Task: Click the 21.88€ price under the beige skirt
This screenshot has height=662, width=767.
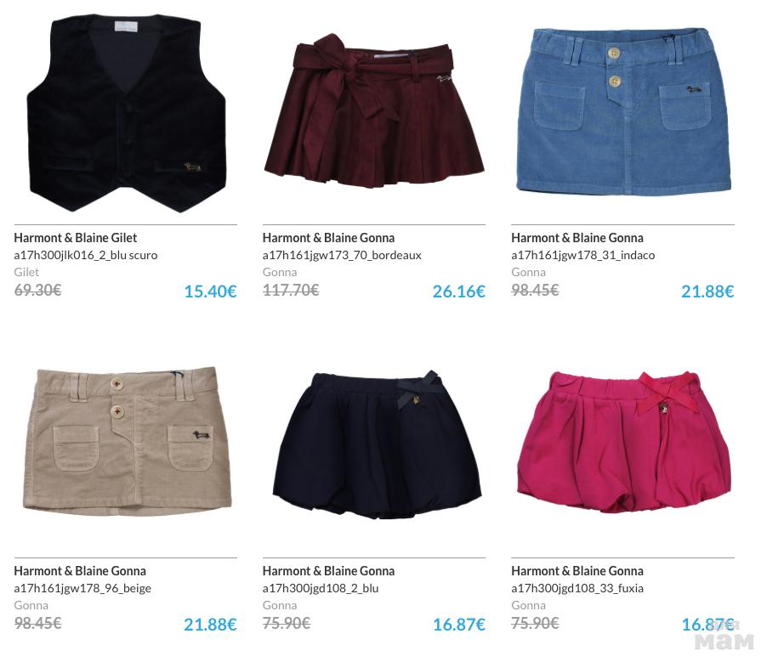Action: [x=210, y=625]
